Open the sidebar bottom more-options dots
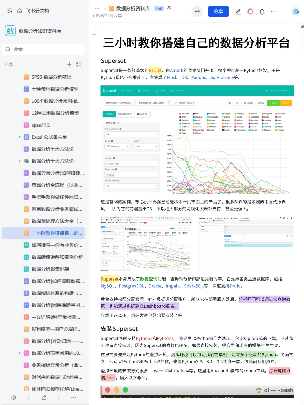This screenshot has width=304, height=405. coord(74,397)
